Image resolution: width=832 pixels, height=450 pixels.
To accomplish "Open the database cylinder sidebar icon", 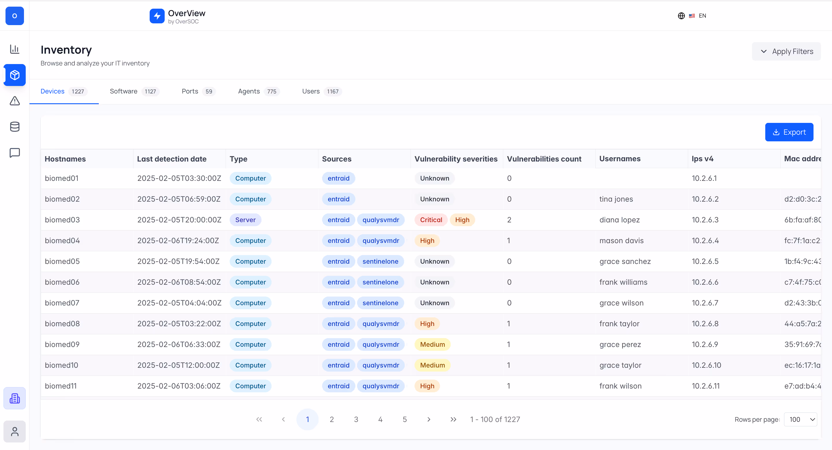I will pyautogui.click(x=14, y=127).
